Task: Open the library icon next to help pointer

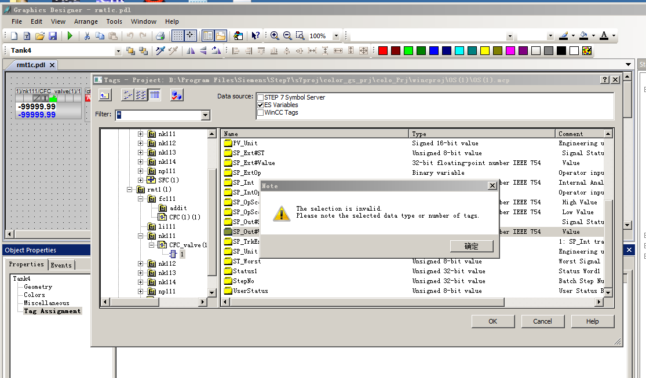Action: (x=238, y=36)
